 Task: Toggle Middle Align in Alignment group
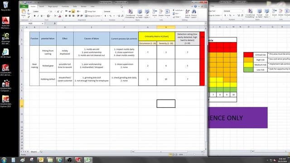(x=70, y=11)
